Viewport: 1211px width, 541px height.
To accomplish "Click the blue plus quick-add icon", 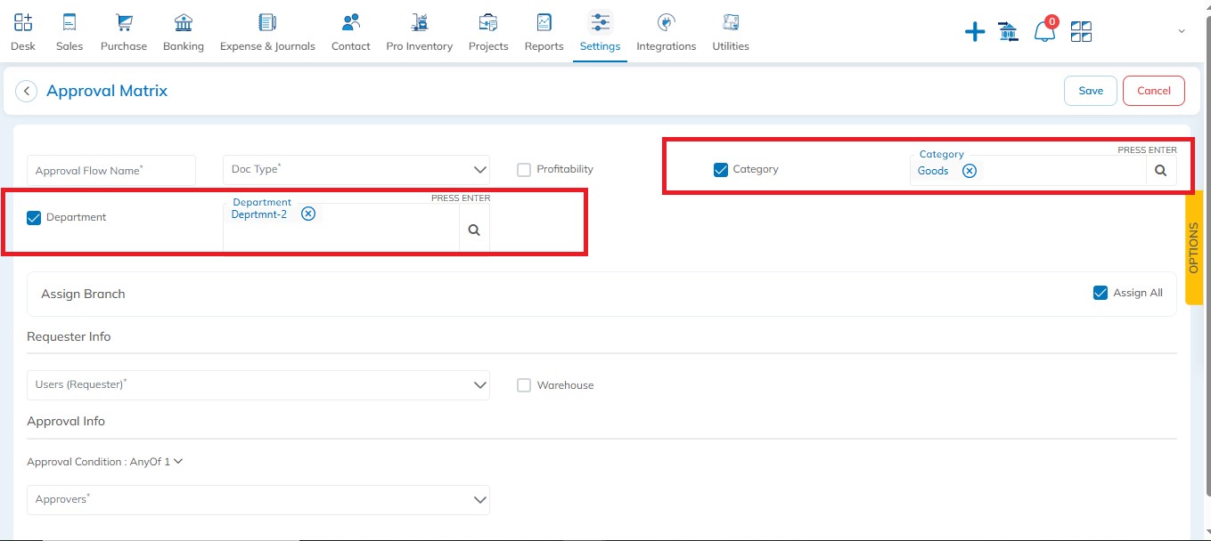I will [x=975, y=33].
